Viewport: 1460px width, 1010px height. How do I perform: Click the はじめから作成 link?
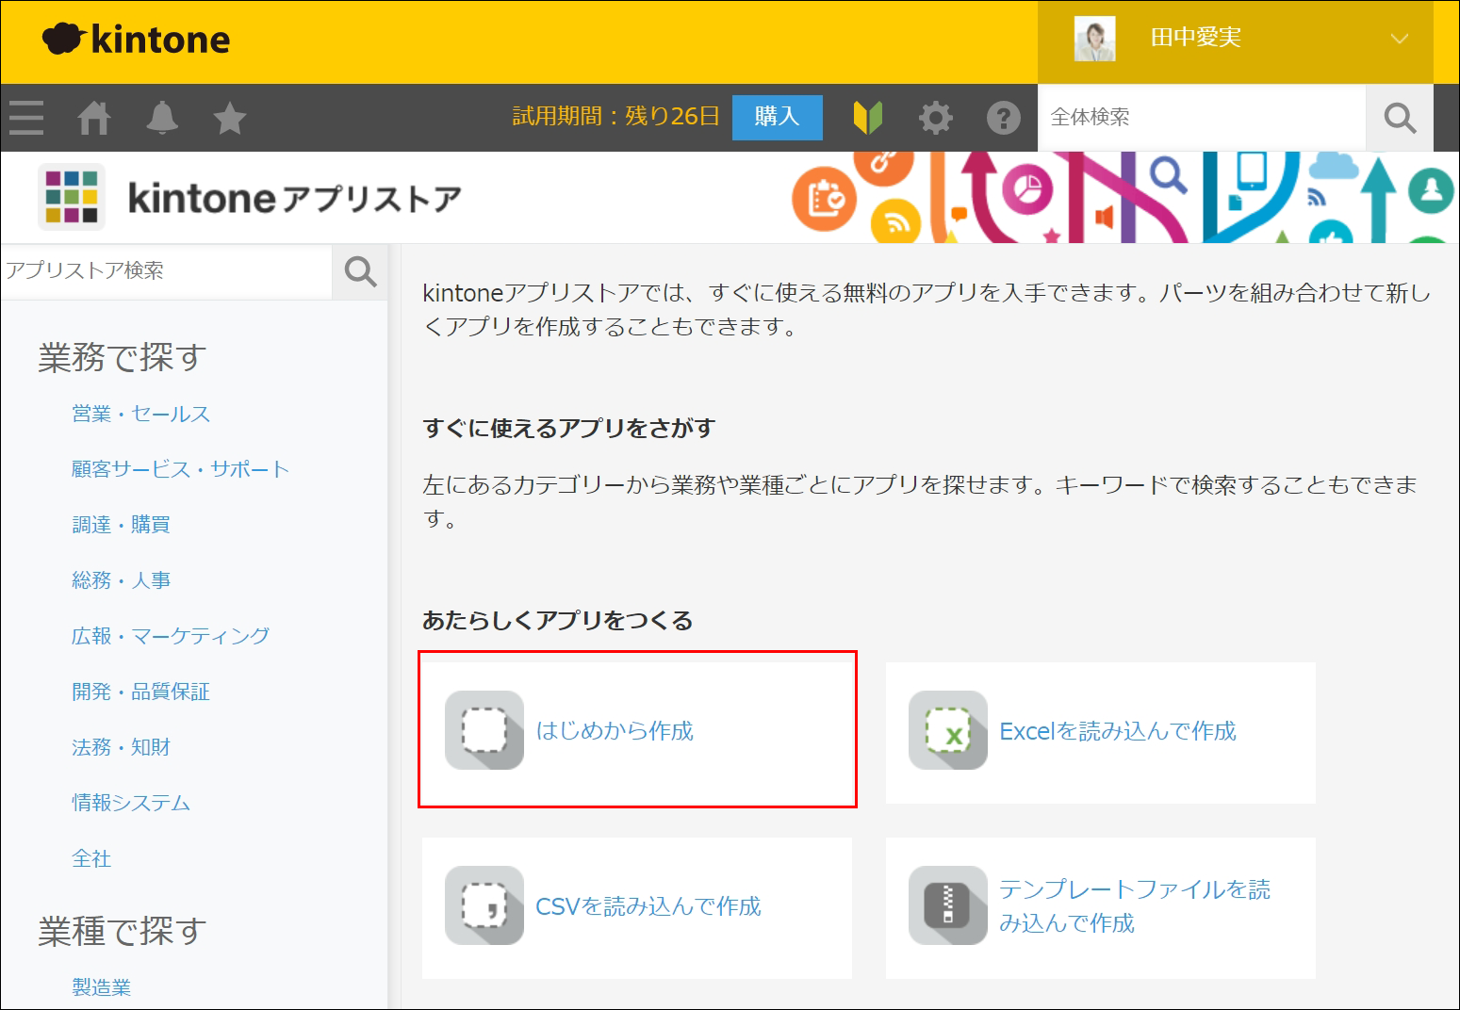(615, 731)
